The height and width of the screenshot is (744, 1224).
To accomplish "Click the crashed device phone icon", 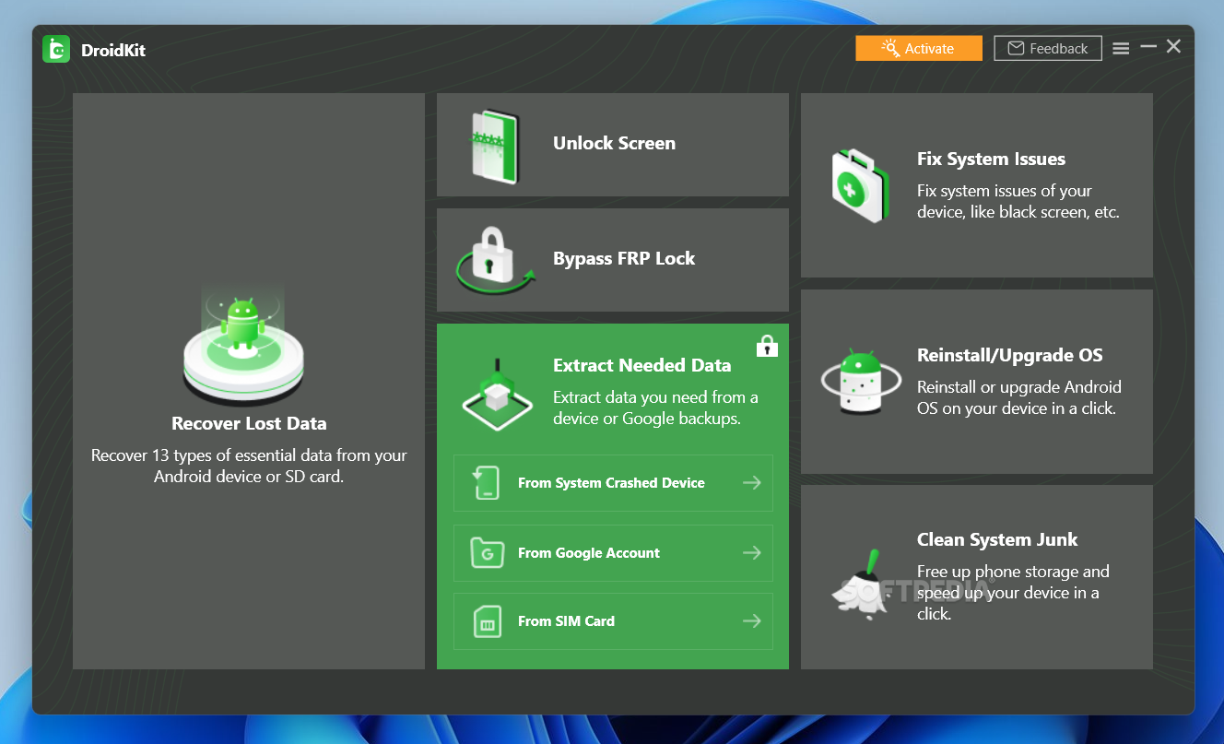I will 487,483.
